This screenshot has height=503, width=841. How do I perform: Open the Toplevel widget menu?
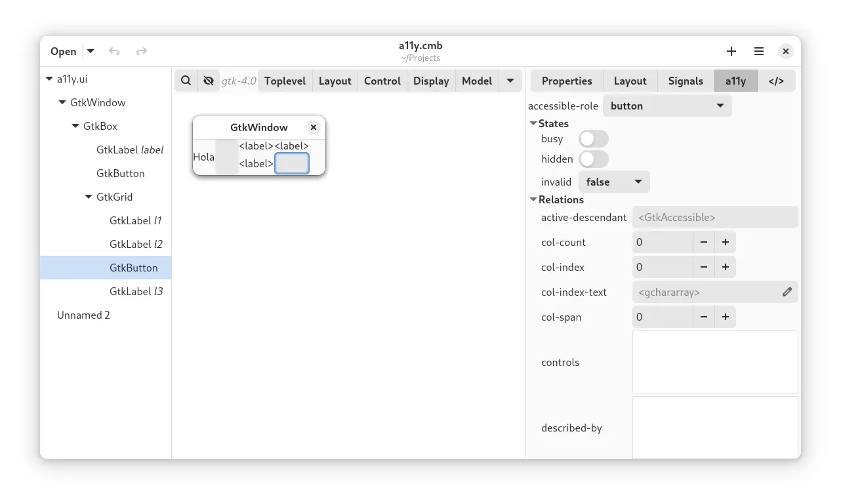click(x=285, y=81)
